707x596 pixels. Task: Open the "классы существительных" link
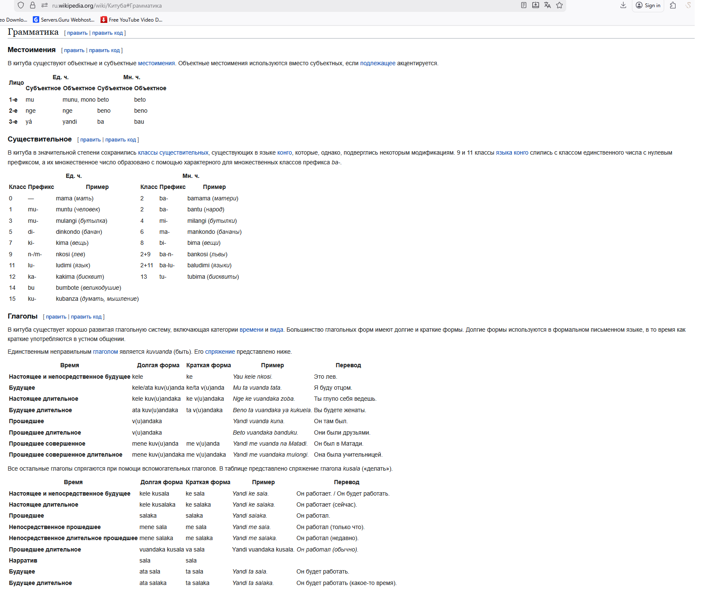173,152
